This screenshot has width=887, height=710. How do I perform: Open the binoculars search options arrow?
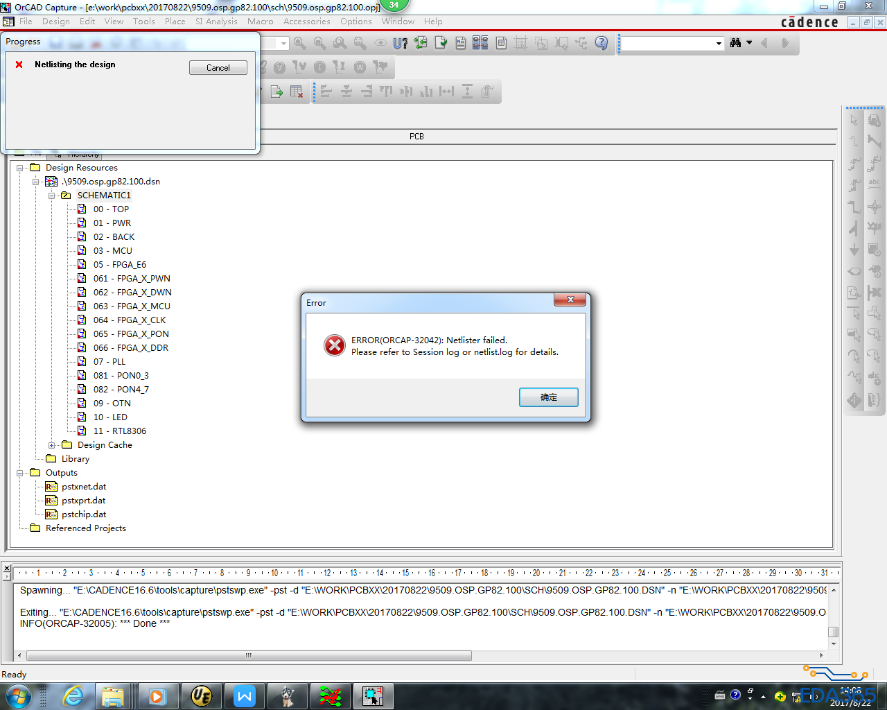tap(749, 43)
